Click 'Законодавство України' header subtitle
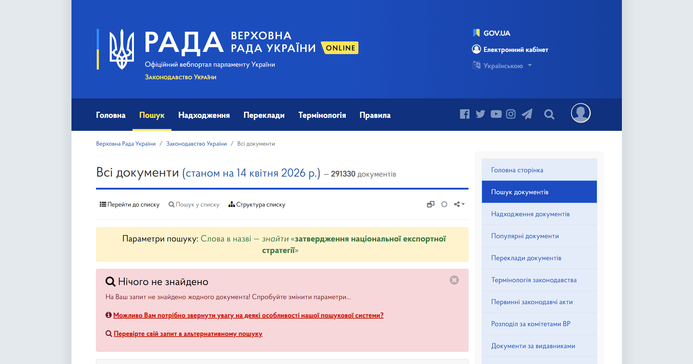This screenshot has width=693, height=364. coord(180,77)
